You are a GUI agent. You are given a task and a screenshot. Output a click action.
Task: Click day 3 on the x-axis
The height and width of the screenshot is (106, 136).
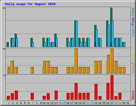click(17, 103)
